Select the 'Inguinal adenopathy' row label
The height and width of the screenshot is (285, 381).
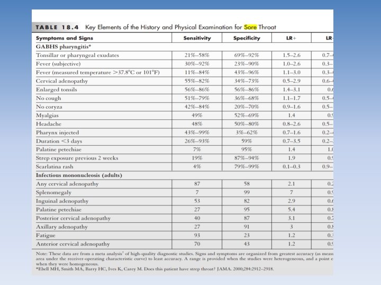coord(62,201)
